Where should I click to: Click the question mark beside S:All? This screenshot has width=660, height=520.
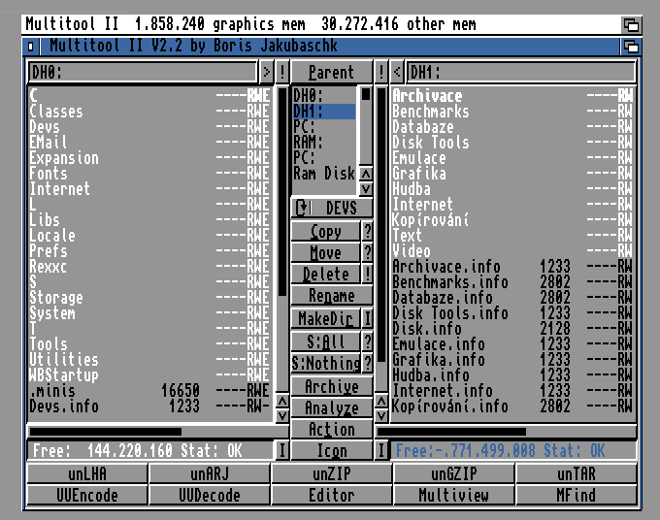368,341
